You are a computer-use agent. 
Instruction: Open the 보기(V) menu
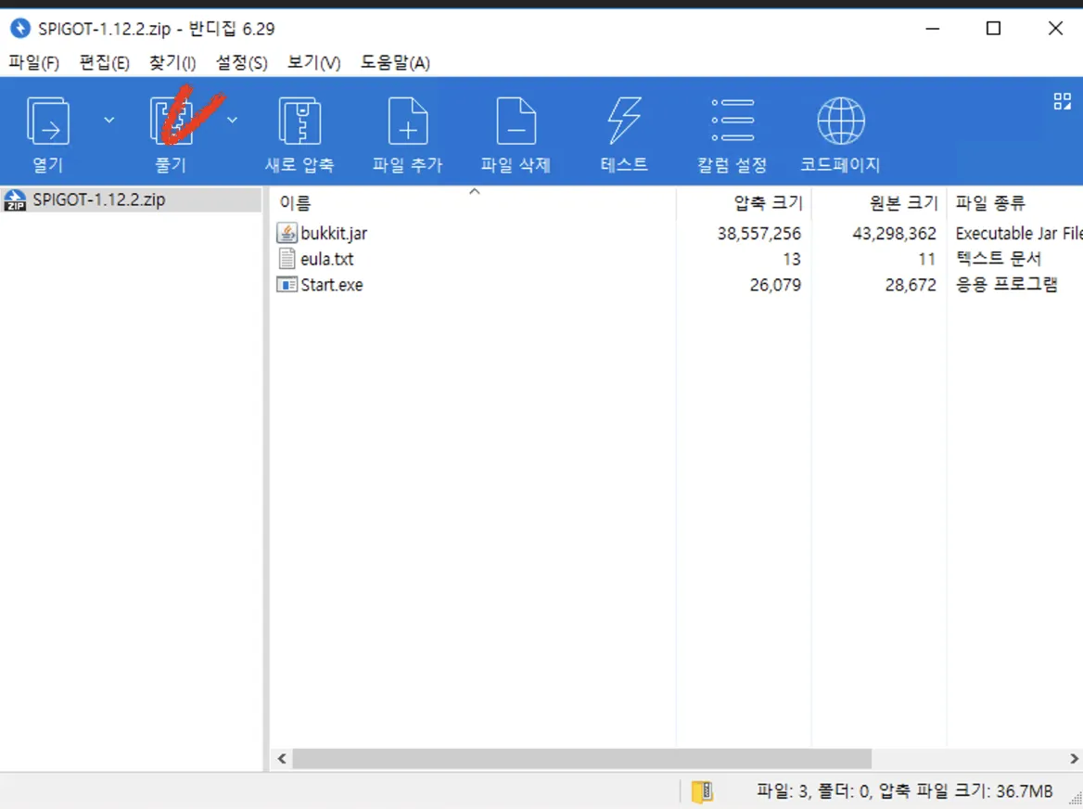tap(313, 63)
